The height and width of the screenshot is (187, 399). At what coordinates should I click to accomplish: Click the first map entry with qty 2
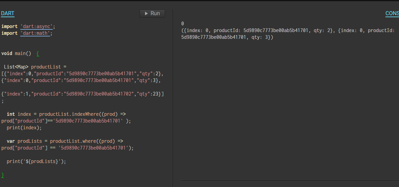coord(83,74)
